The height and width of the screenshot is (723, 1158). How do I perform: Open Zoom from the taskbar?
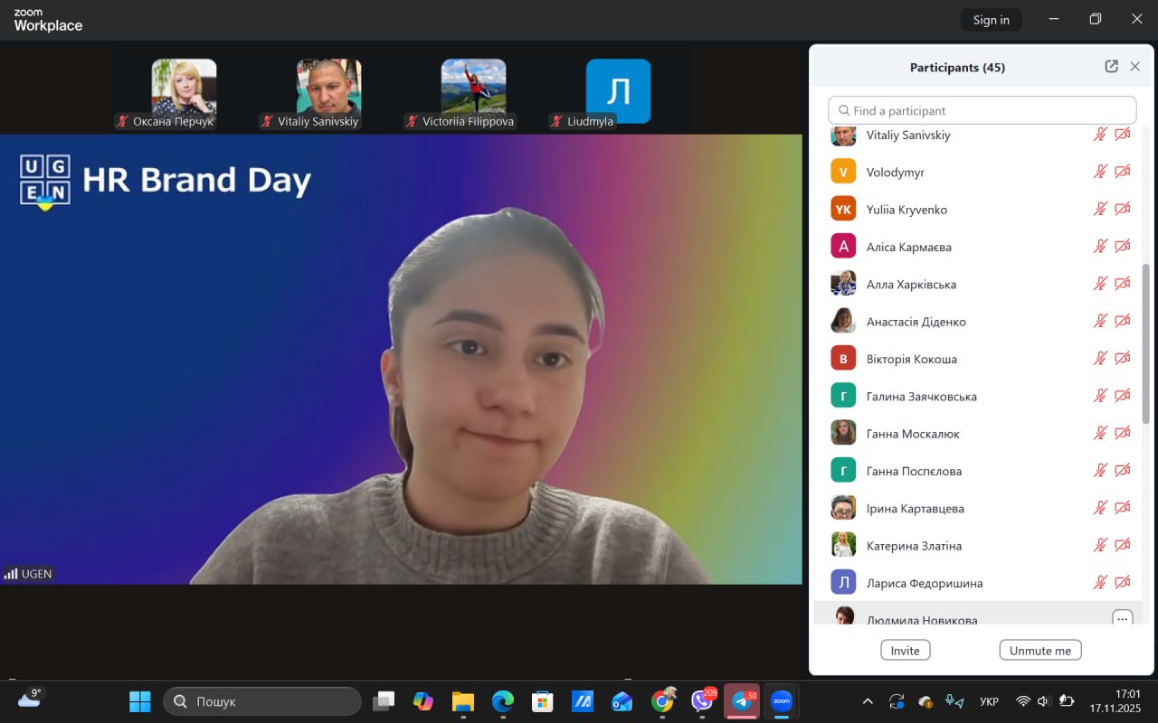(781, 701)
